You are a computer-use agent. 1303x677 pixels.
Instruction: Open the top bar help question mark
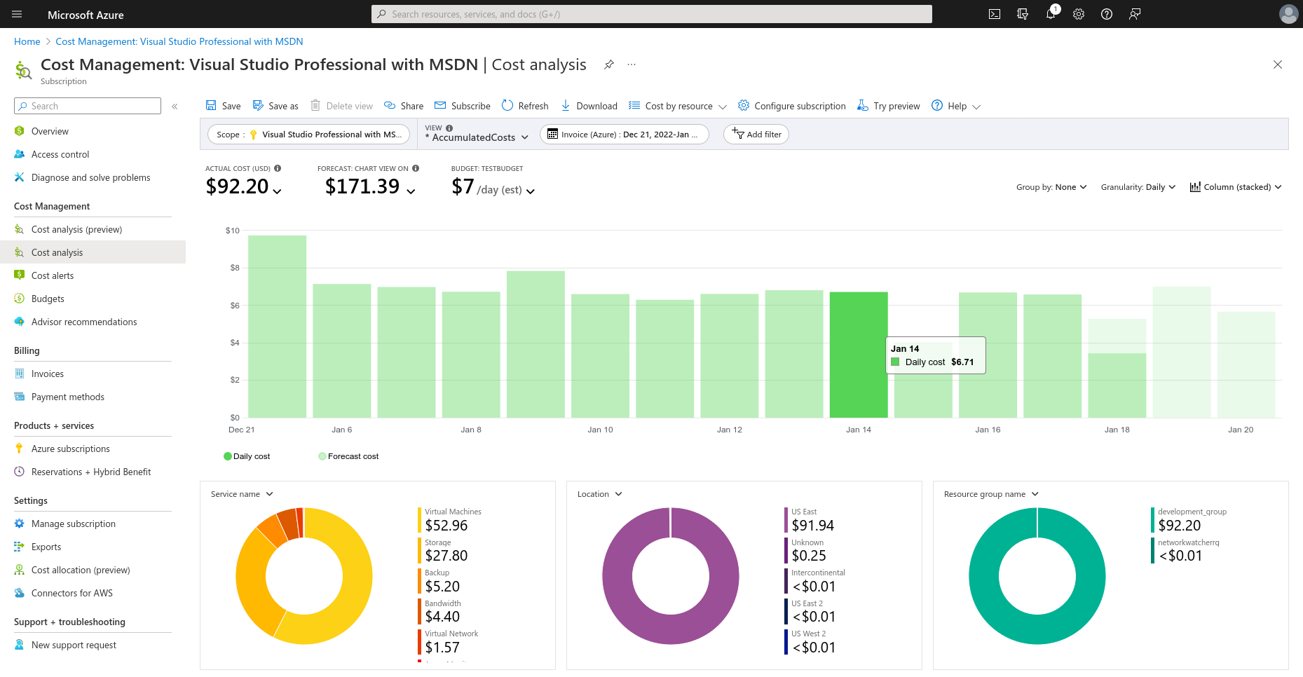tap(1107, 14)
